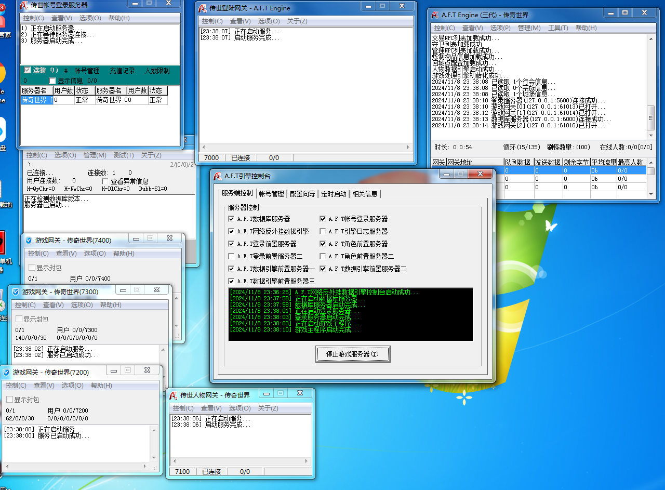Toggle the 查看异常信息 checkbox
Viewport: 665px width, 490px height.
[105, 181]
